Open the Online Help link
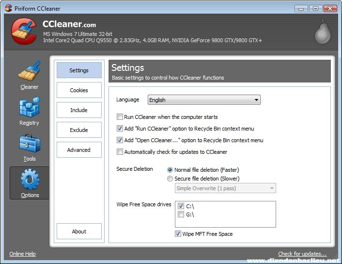Viewport: 342px width, 264px height. point(23,254)
